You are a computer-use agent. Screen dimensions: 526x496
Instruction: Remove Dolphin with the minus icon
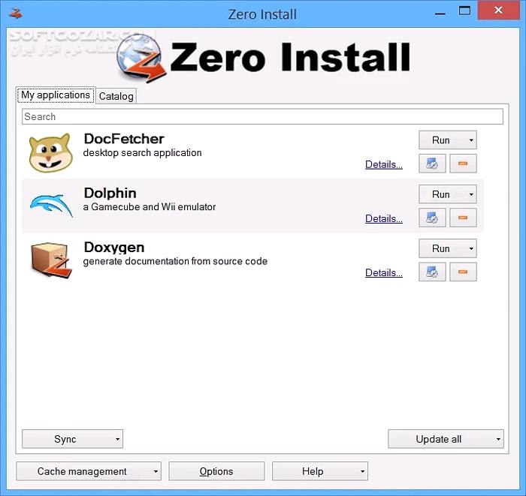(463, 218)
